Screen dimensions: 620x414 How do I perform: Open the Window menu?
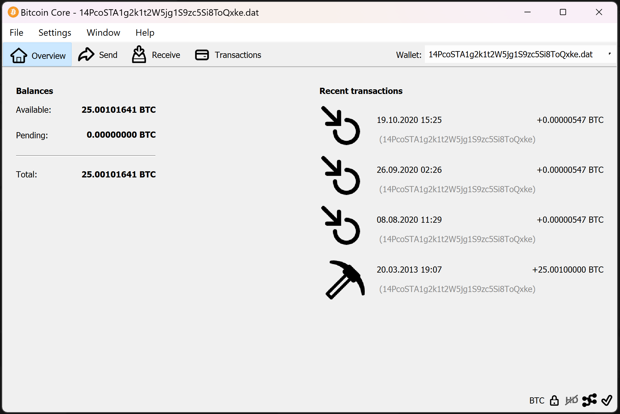point(103,33)
